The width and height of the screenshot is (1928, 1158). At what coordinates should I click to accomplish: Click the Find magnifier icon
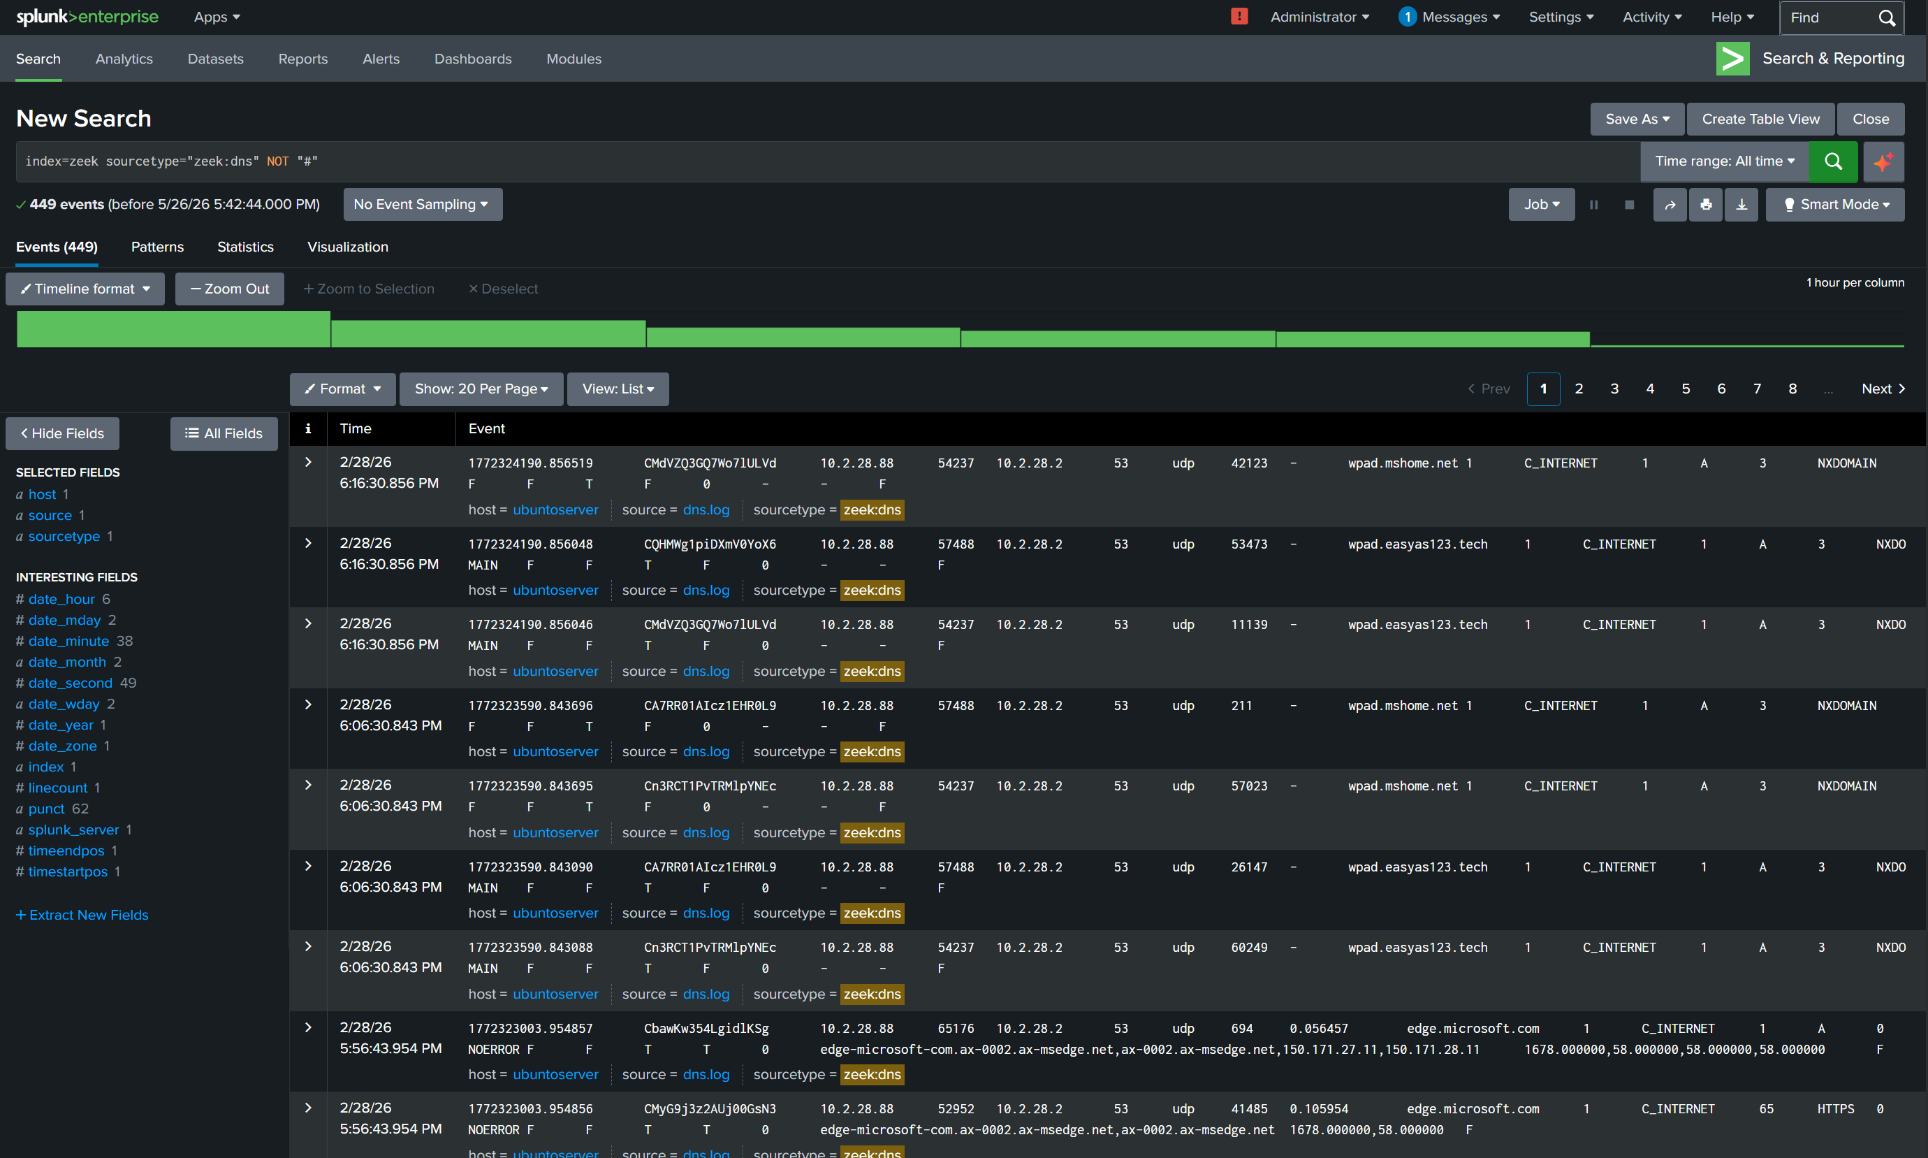click(1886, 17)
